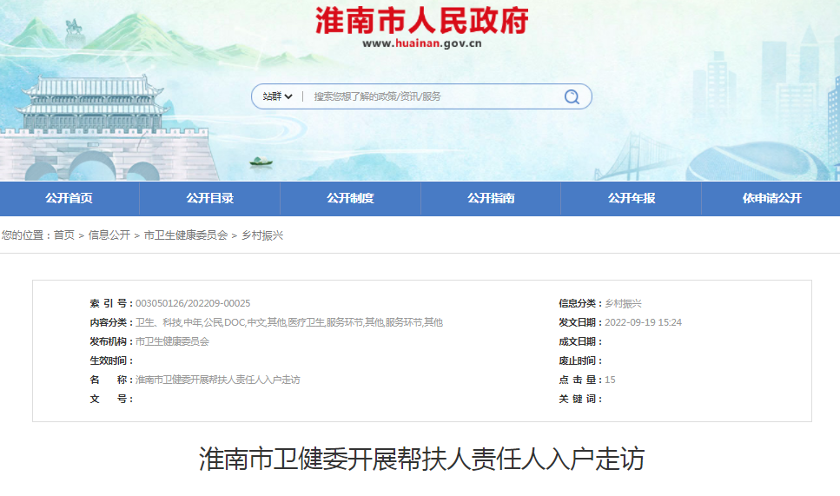Click the 内容分类 value text
This screenshot has height=496, width=840.
point(289,322)
